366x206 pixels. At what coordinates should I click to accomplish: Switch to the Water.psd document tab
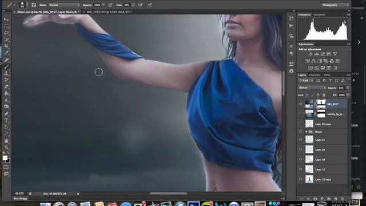48,11
